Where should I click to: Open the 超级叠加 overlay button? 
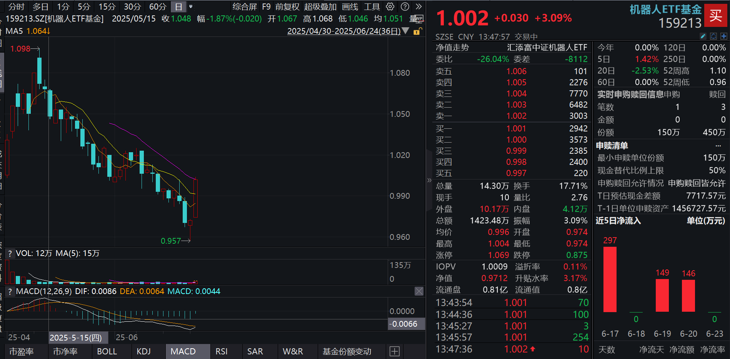320,7
